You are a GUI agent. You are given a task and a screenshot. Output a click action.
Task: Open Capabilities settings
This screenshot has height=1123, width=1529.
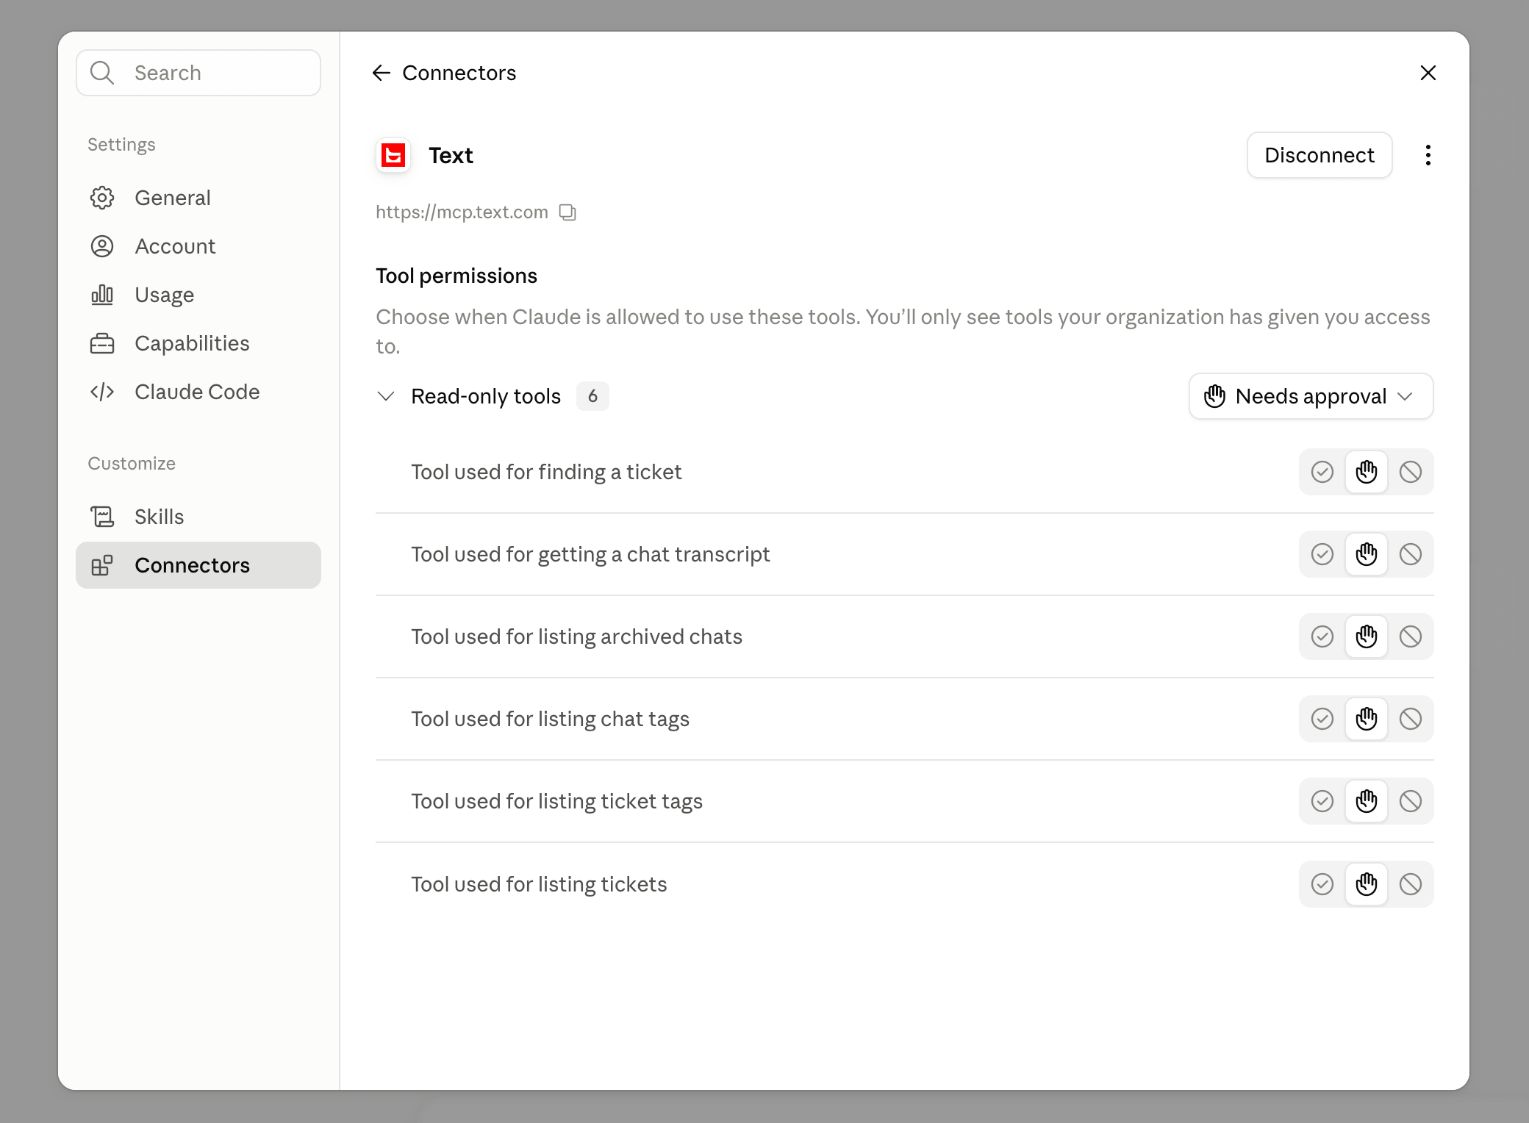pyautogui.click(x=198, y=343)
